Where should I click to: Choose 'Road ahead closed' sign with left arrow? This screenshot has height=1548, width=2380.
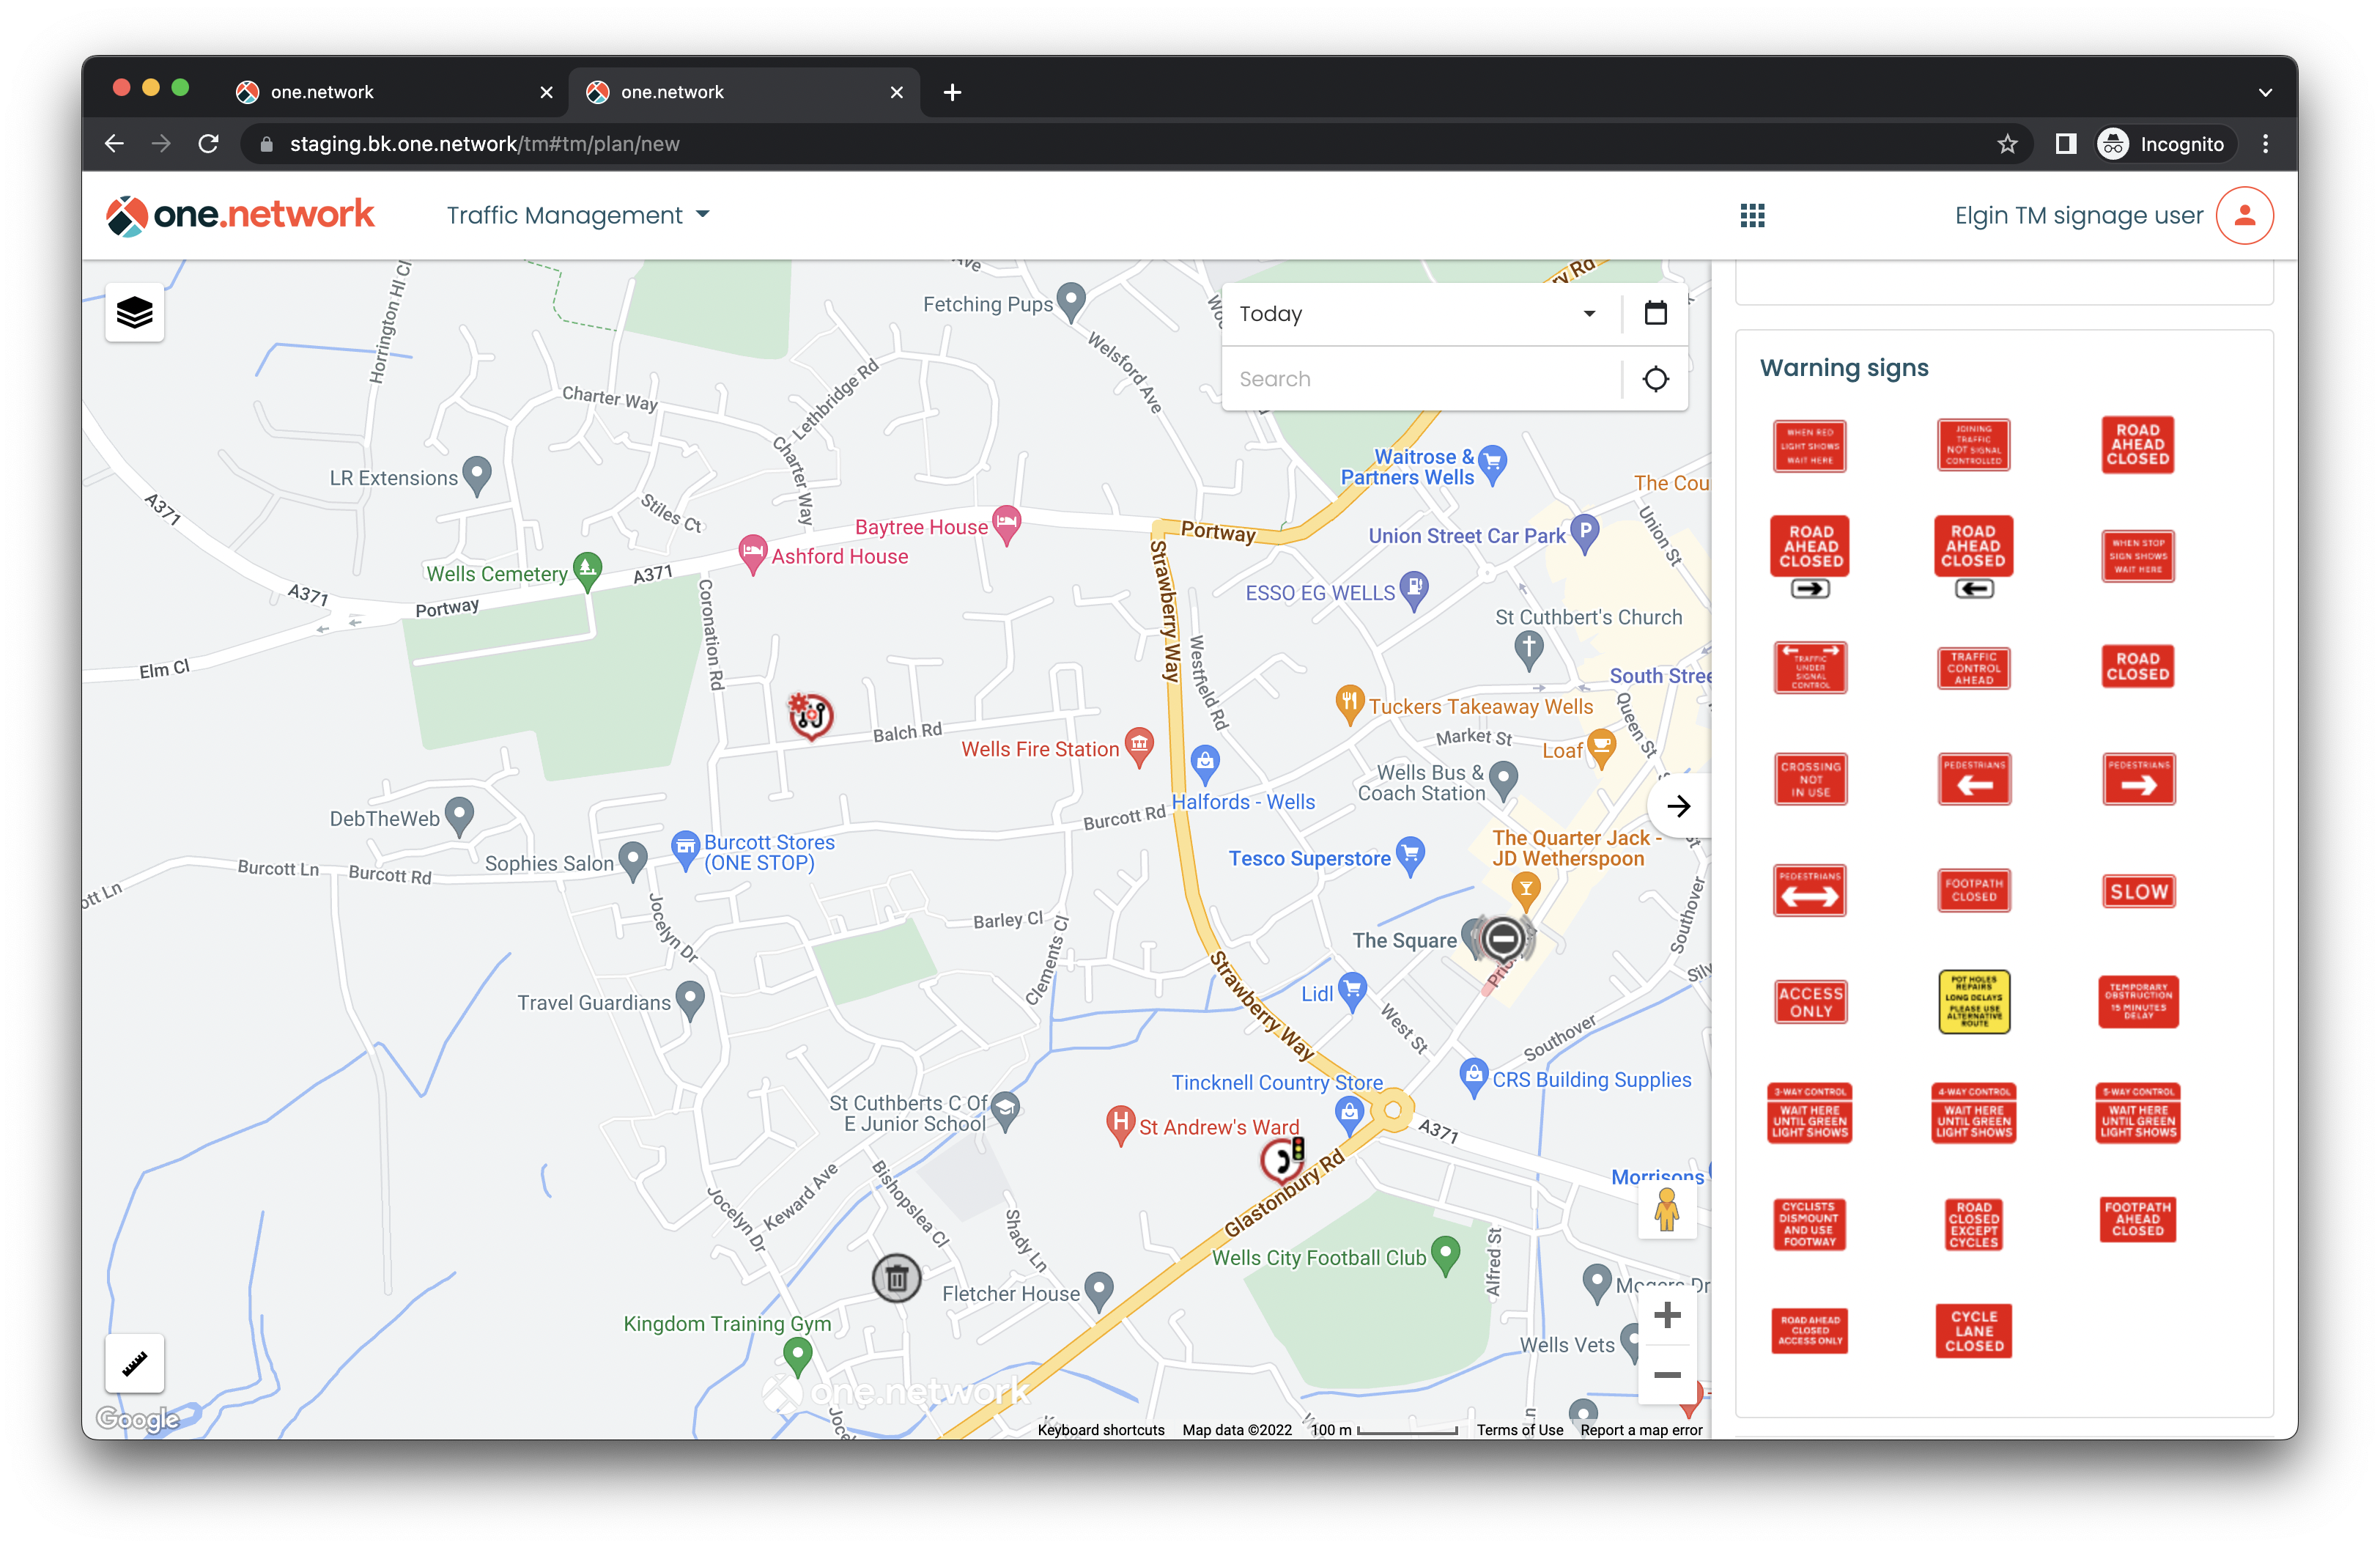pyautogui.click(x=1973, y=556)
